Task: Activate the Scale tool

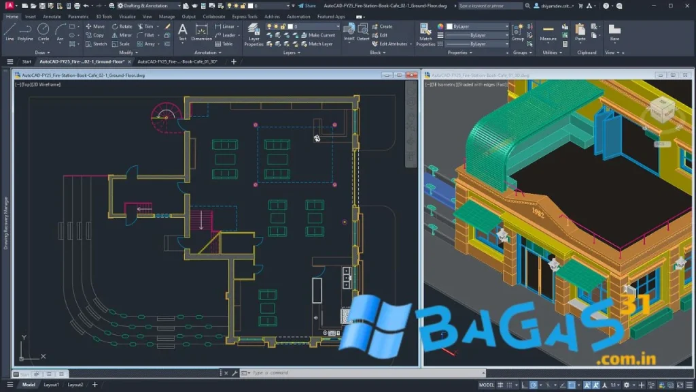Action: pyautogui.click(x=121, y=44)
